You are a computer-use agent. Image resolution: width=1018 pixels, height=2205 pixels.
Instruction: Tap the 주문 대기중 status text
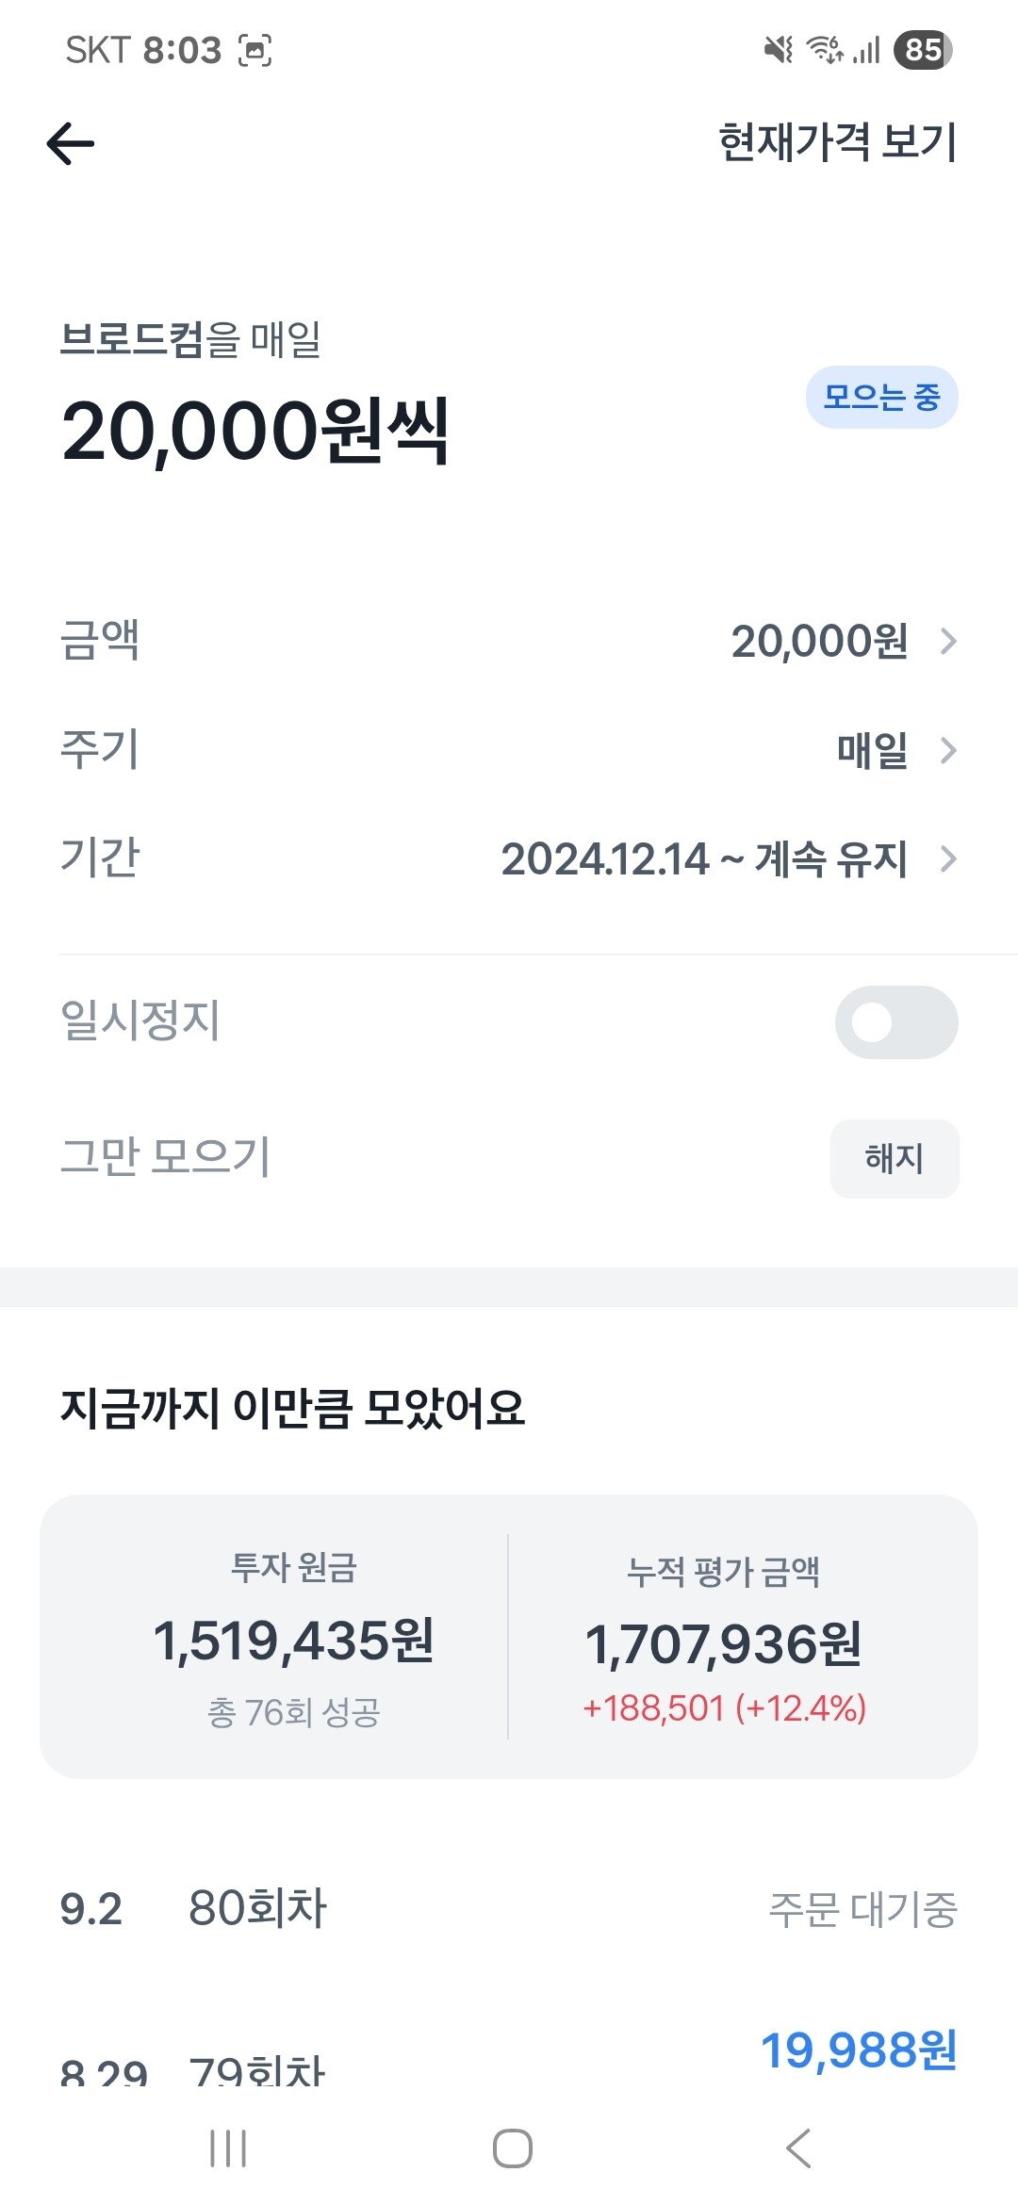[x=862, y=1909]
